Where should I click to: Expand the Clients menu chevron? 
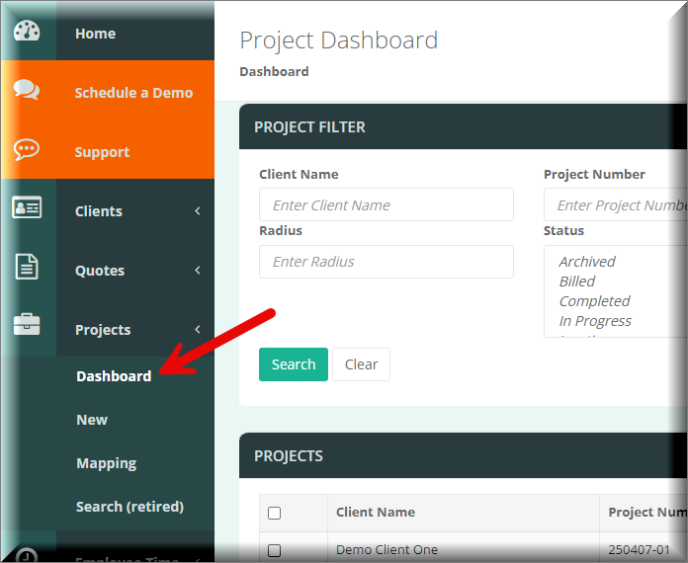point(198,211)
